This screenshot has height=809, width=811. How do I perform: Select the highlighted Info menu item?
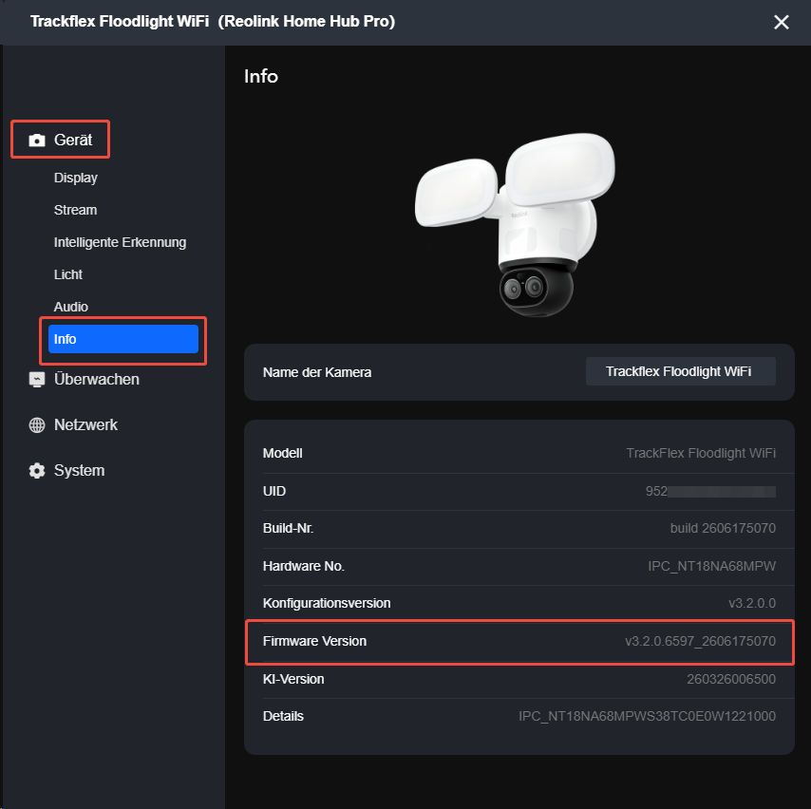tap(123, 339)
